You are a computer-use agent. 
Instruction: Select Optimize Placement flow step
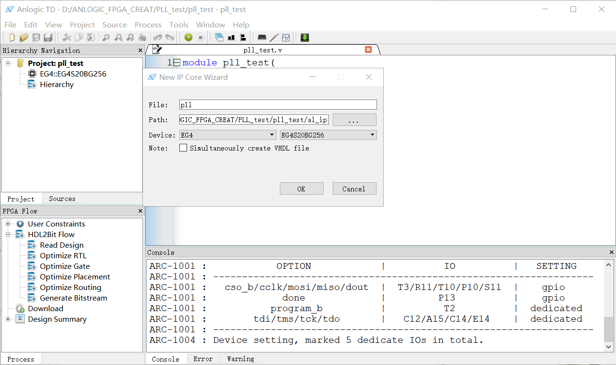pos(75,277)
